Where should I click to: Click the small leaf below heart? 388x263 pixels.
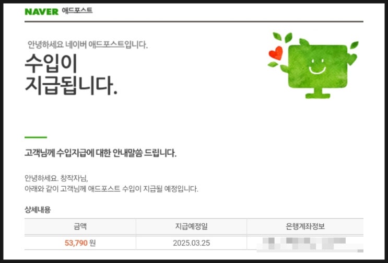(x=273, y=64)
